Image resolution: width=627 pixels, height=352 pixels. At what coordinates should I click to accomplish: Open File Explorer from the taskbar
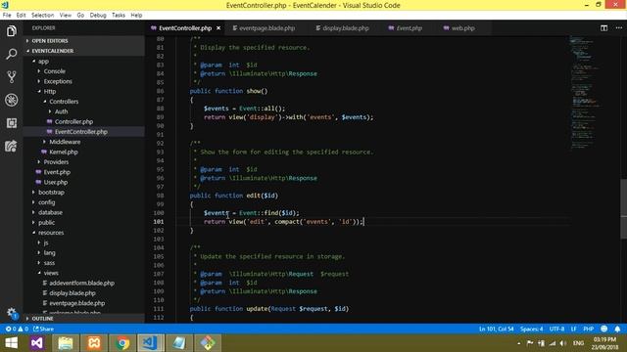click(66, 343)
